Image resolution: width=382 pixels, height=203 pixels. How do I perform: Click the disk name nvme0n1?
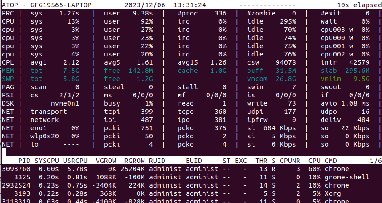click(65, 103)
